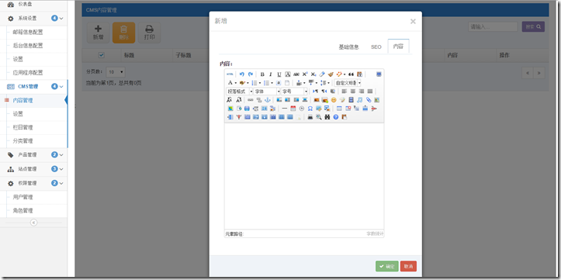This screenshot has width=561, height=280.
Task: Open editor help via question mark icon
Action: 336,117
